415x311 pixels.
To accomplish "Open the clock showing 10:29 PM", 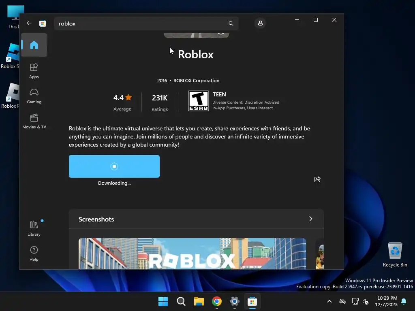I will [386, 301].
